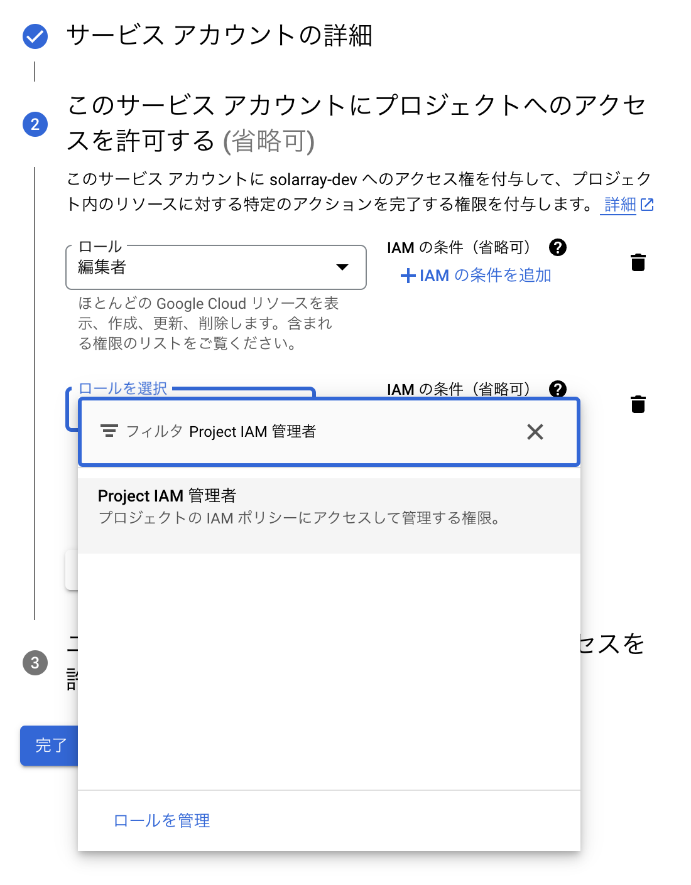Click the completed step checkmark icon
Screen dimensions: 691x885
pyautogui.click(x=35, y=36)
